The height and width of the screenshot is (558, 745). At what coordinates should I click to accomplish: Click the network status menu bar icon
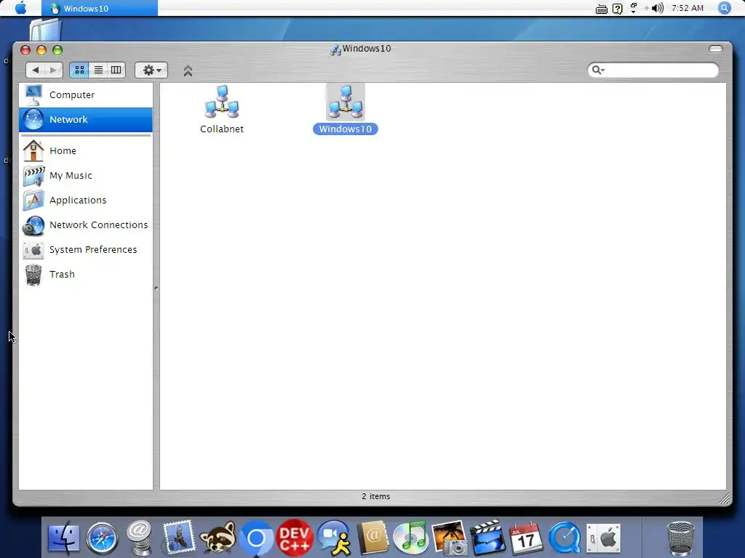634,8
